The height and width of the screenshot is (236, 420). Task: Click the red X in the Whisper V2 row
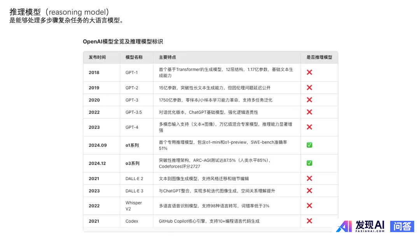coord(310,206)
